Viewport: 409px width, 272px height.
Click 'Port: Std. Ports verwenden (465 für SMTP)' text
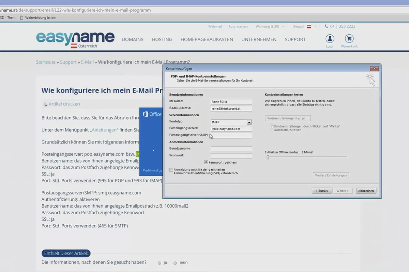click(x=85, y=226)
